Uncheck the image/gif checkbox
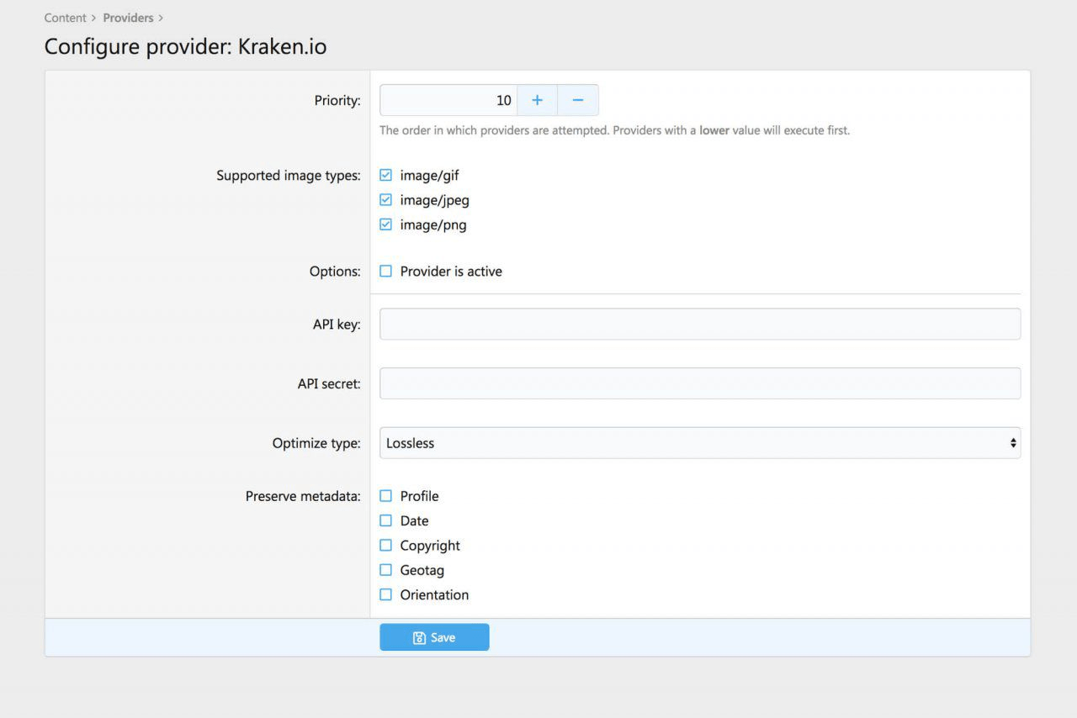 tap(386, 176)
